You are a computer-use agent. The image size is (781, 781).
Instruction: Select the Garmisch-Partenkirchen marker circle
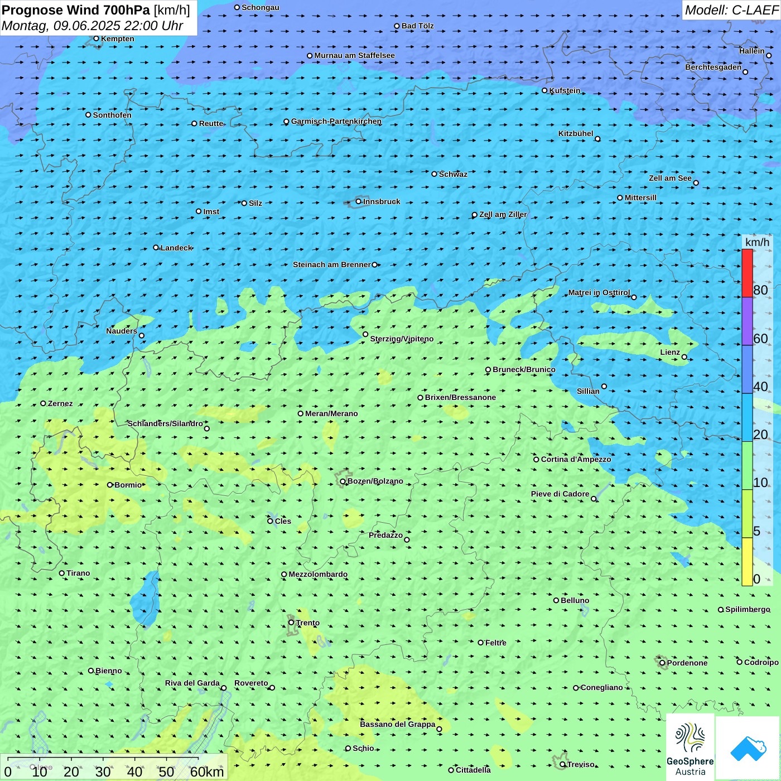(286, 122)
